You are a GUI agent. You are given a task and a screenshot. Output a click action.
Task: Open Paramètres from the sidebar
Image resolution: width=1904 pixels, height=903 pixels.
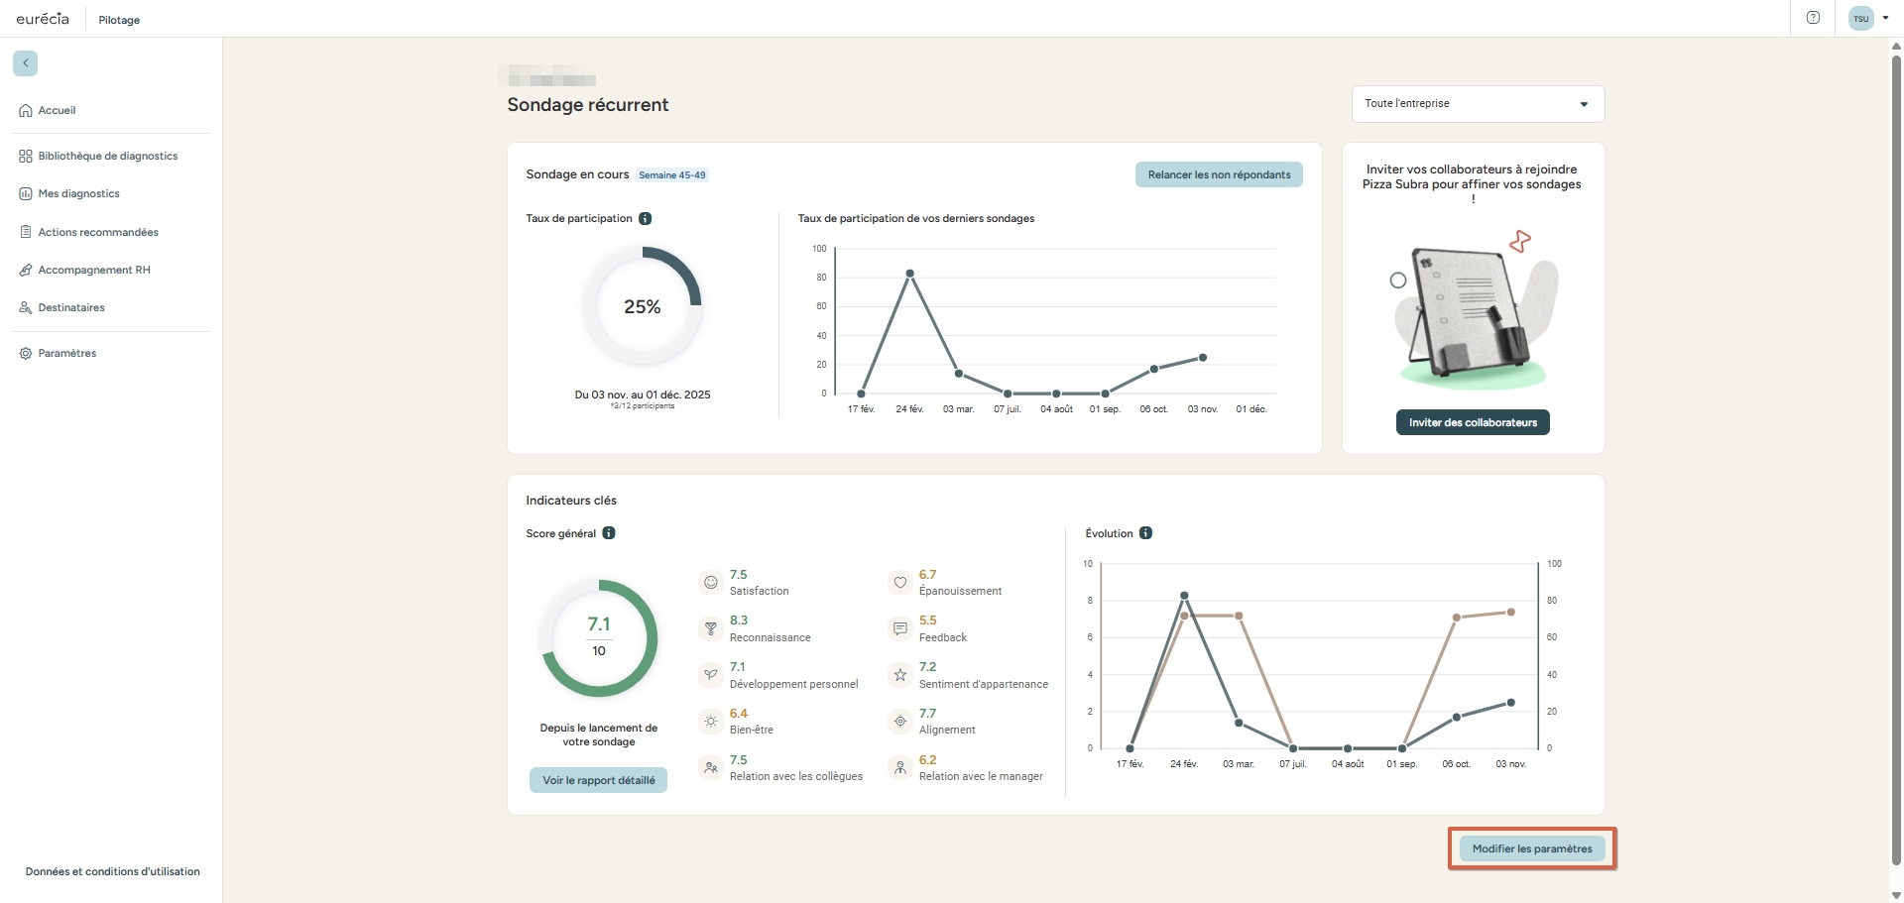coord(66,354)
